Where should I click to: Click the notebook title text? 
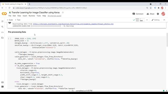point(36,13)
